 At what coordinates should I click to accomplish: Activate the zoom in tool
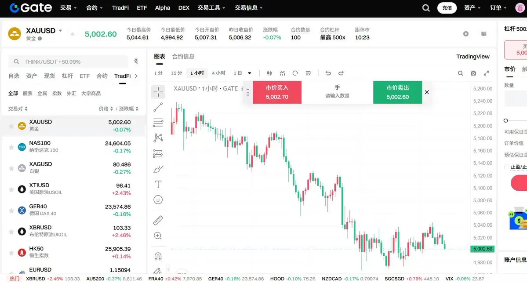pos(158,236)
